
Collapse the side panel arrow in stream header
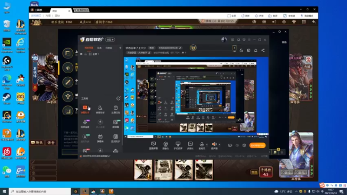(235, 48)
